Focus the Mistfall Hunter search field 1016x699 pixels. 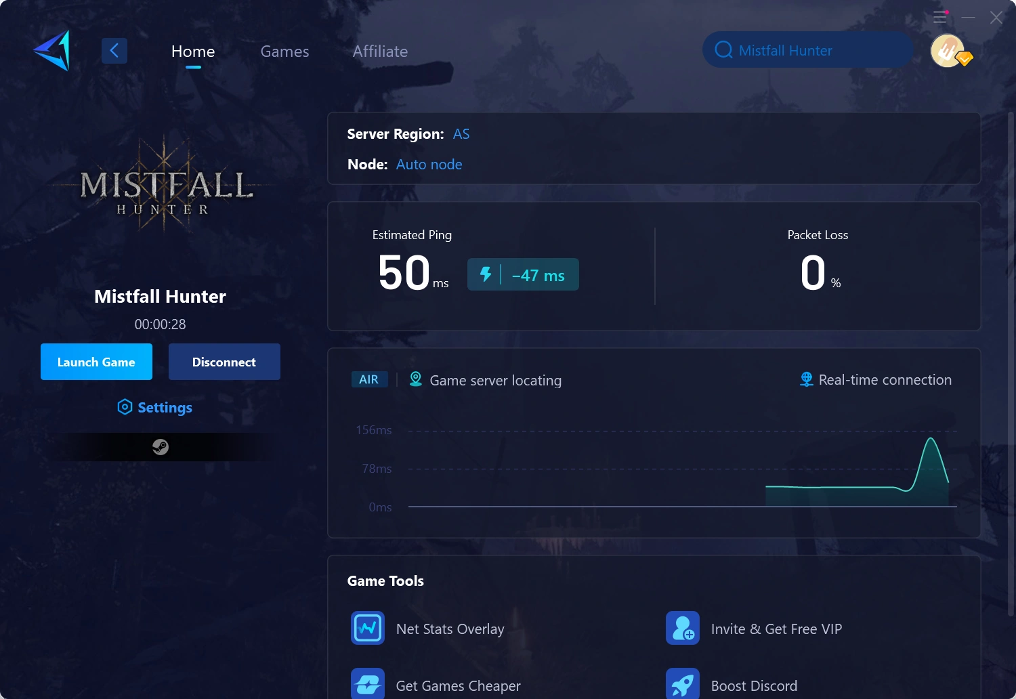[x=808, y=50]
